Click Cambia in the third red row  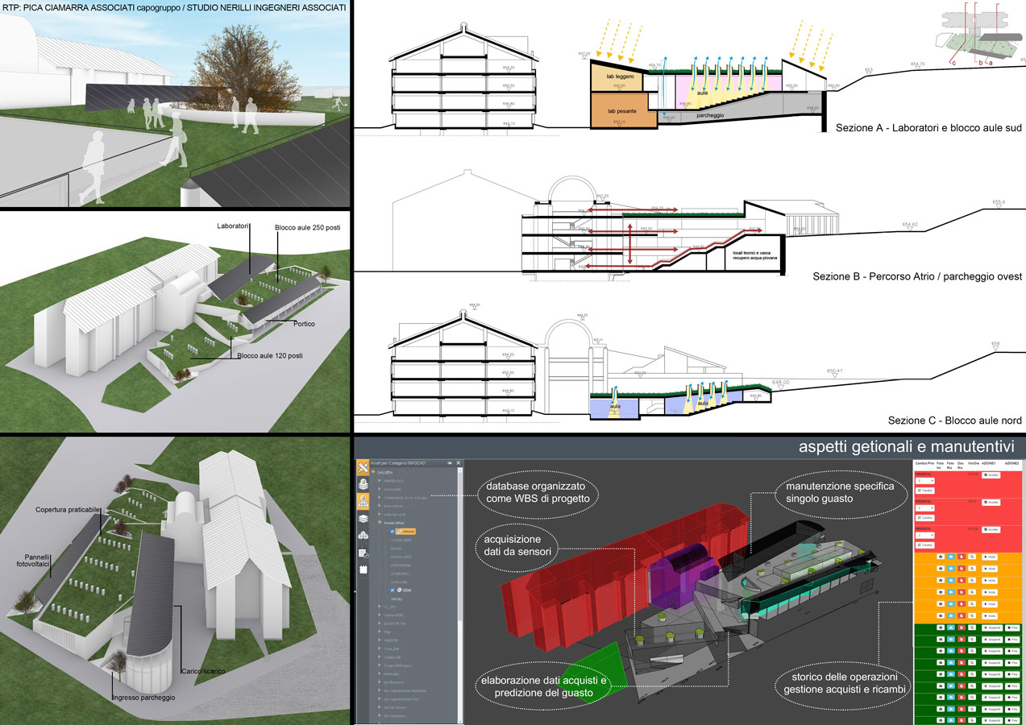(x=925, y=545)
